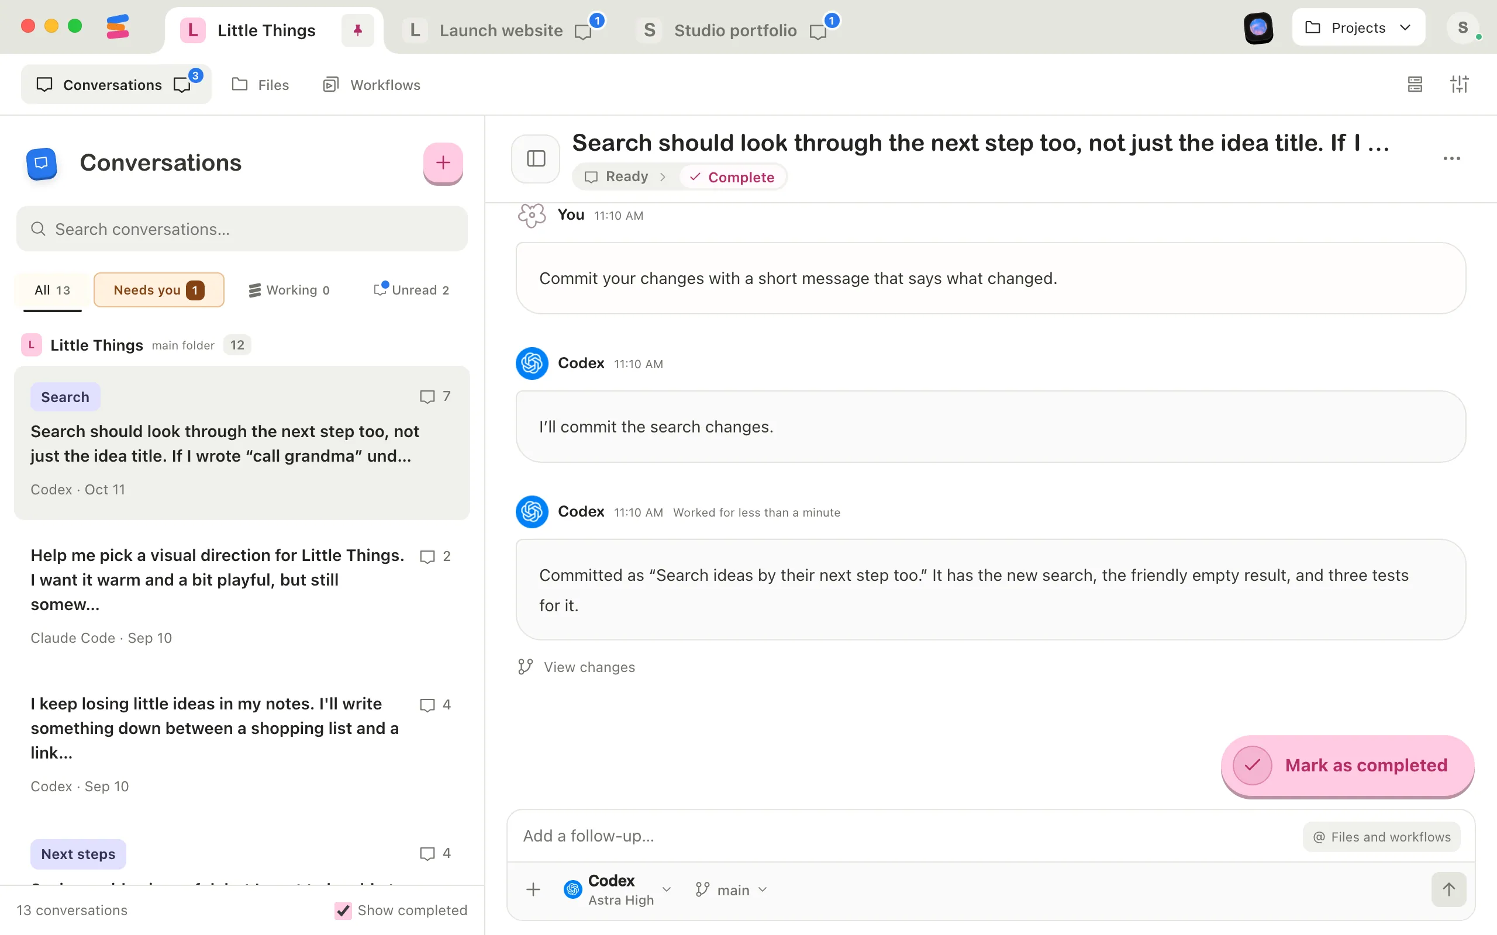Open the main branch dropdown

[x=731, y=890]
